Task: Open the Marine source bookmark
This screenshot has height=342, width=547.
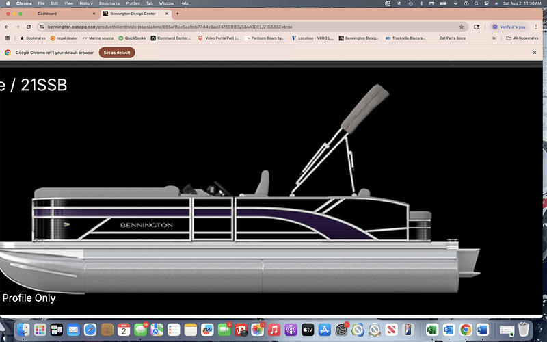Action: pos(98,38)
